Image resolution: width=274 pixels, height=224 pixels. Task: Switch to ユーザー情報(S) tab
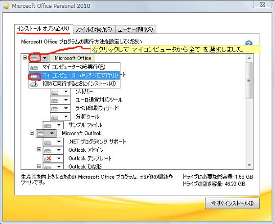[136, 29]
